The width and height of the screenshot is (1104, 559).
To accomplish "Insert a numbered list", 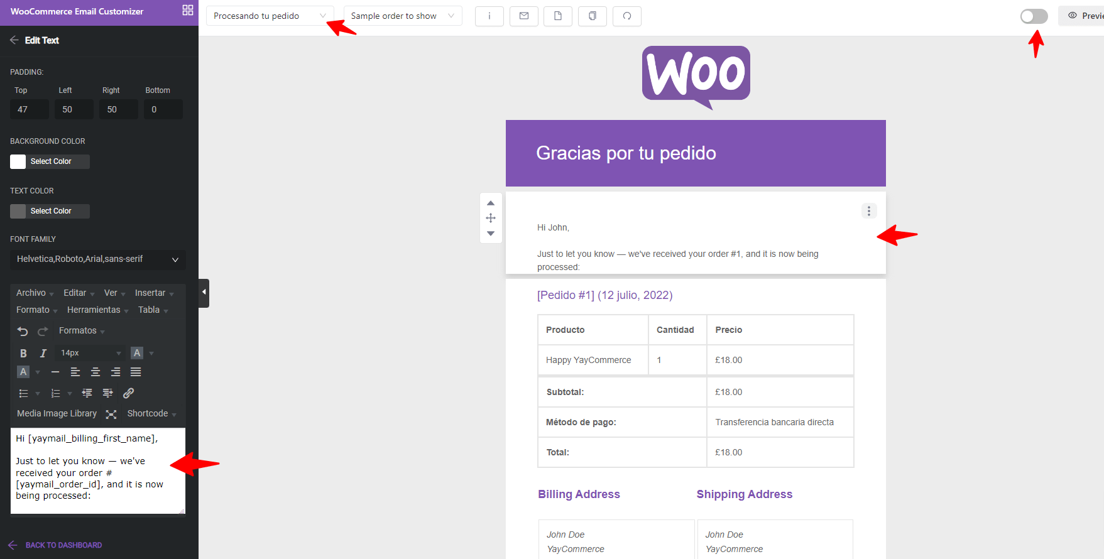I will (x=55, y=393).
